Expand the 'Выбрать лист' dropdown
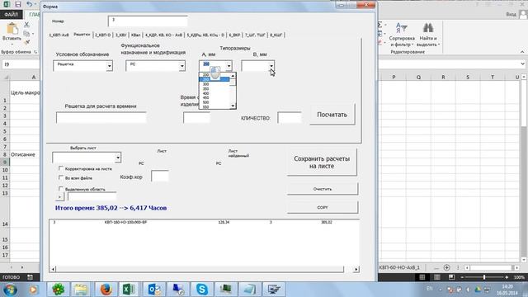528x297 pixels. (x=117, y=158)
